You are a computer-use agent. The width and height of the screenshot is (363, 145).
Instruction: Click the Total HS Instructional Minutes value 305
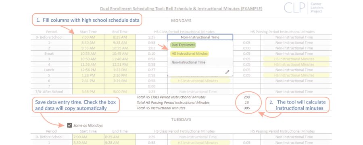pyautogui.click(x=246, y=108)
